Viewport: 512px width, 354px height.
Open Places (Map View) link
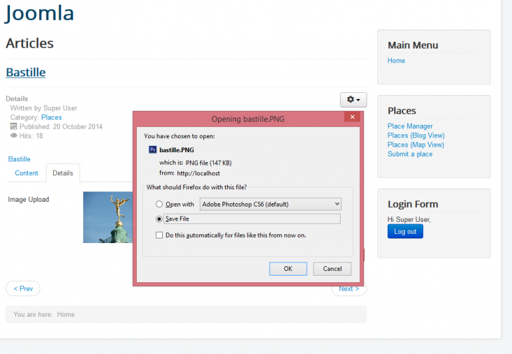416,145
